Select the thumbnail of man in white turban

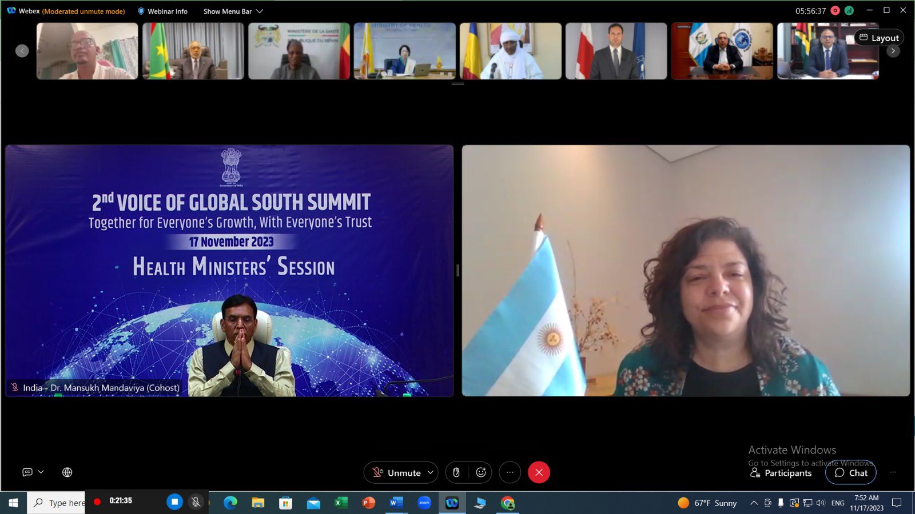pyautogui.click(x=510, y=51)
